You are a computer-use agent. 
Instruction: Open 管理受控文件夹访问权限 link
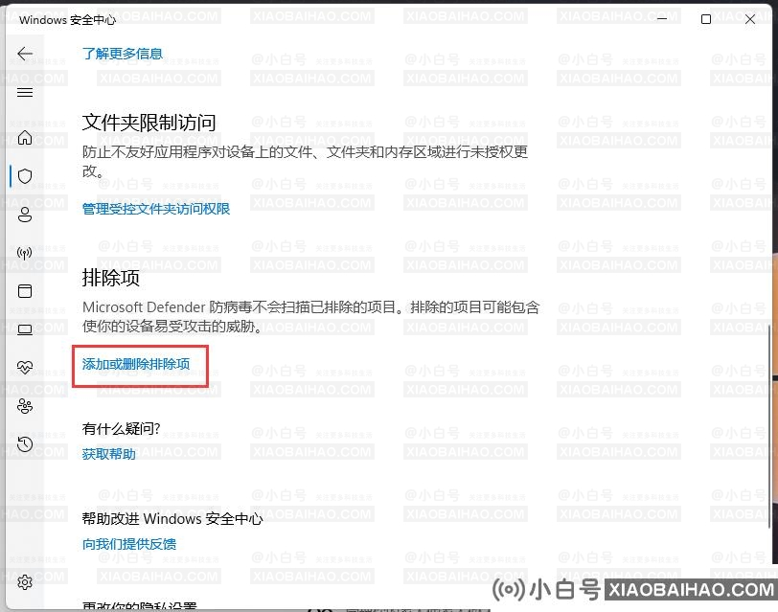click(156, 209)
